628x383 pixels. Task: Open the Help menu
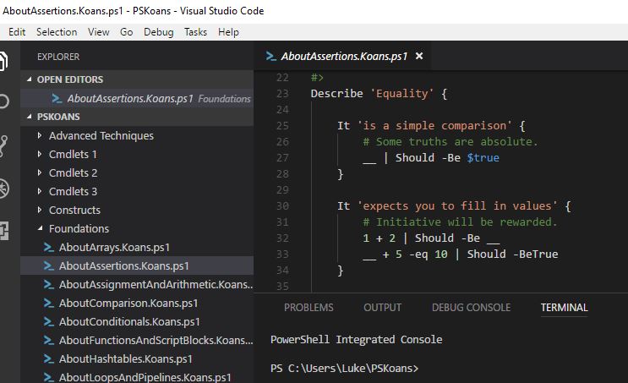coord(228,32)
